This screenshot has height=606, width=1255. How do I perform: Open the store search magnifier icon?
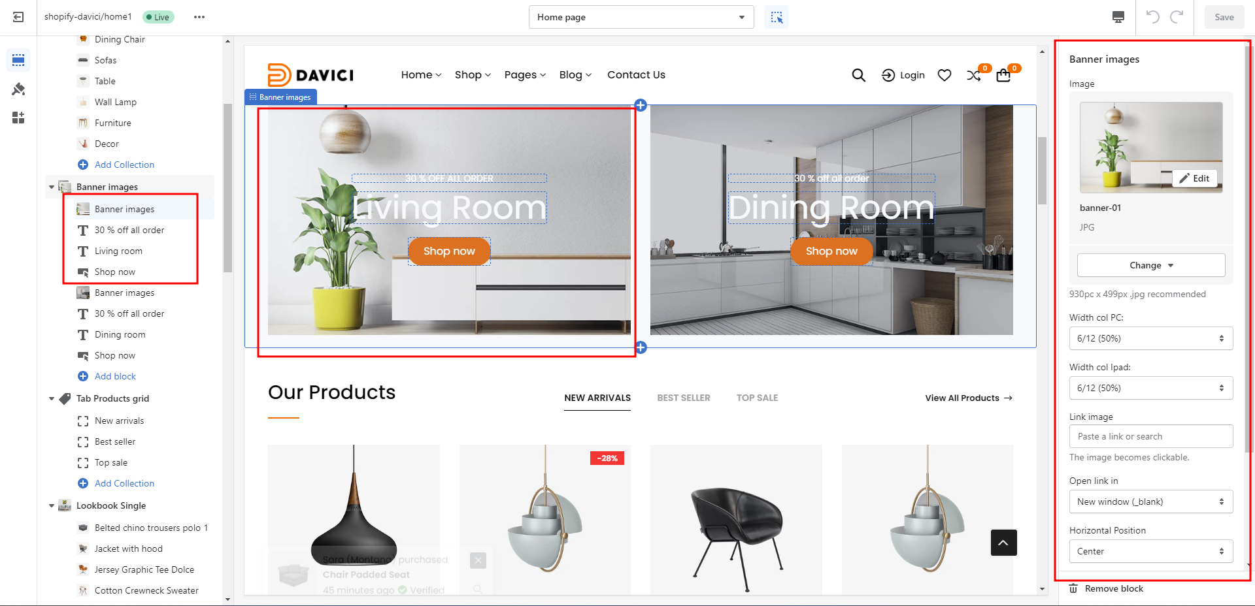858,75
